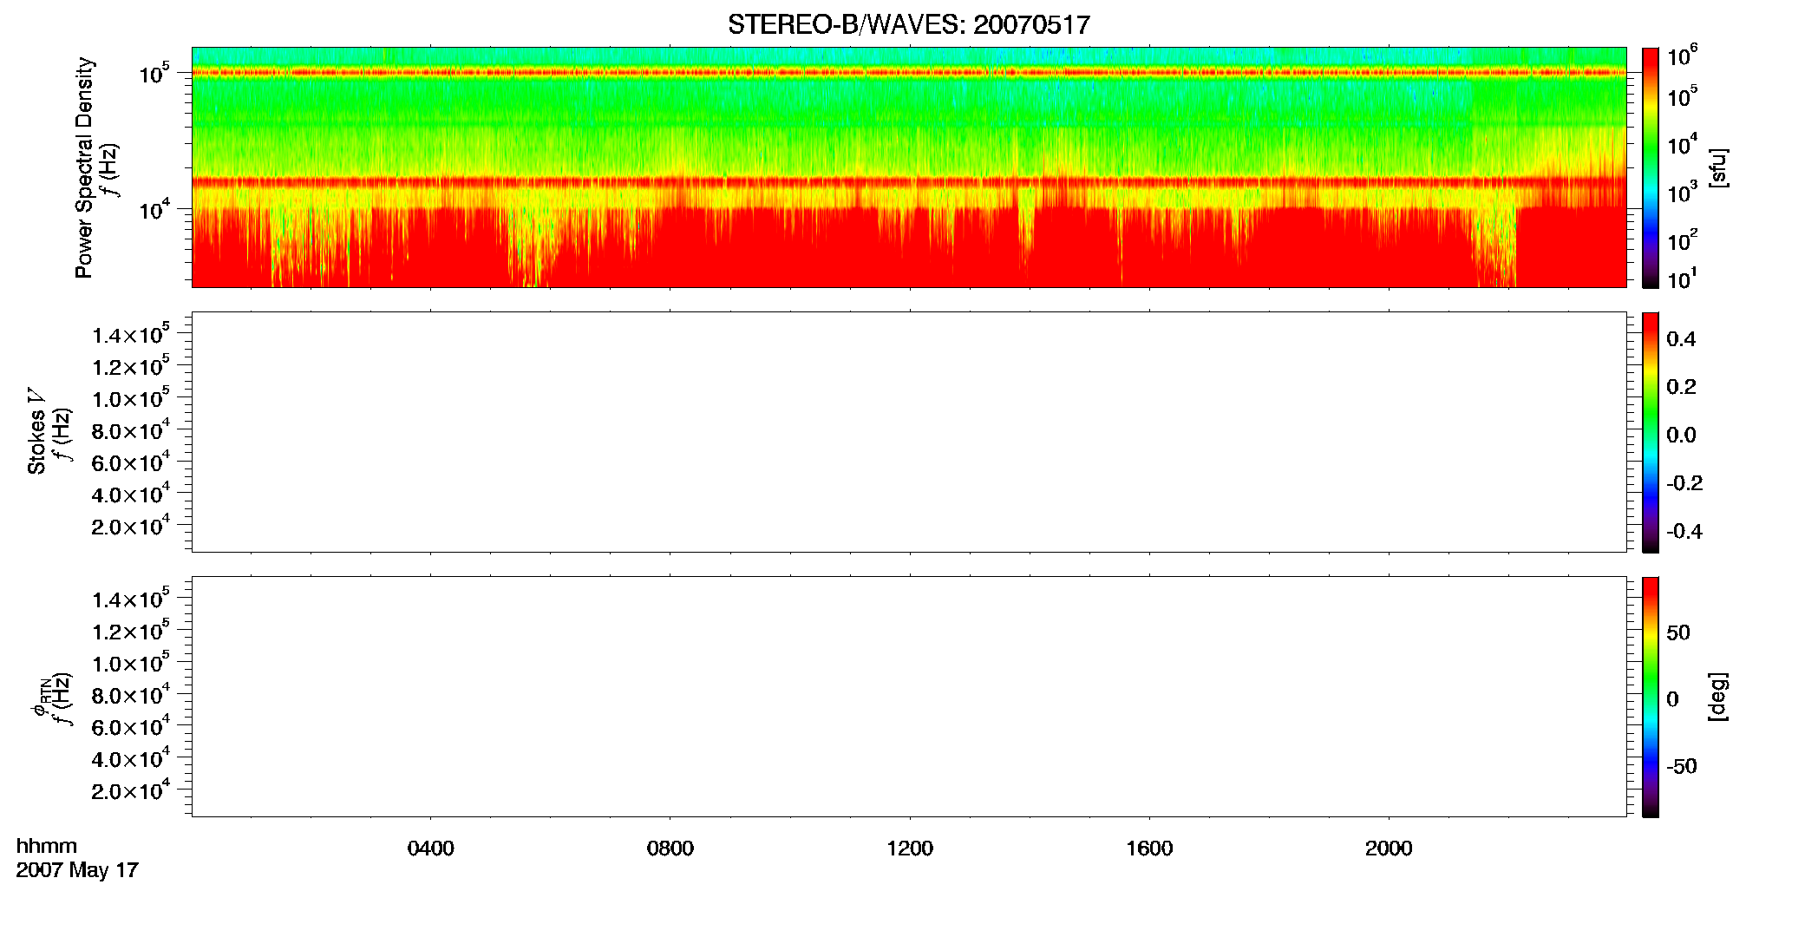
Task: Click the Power Spectral Density colorbar
Action: pos(1651,167)
